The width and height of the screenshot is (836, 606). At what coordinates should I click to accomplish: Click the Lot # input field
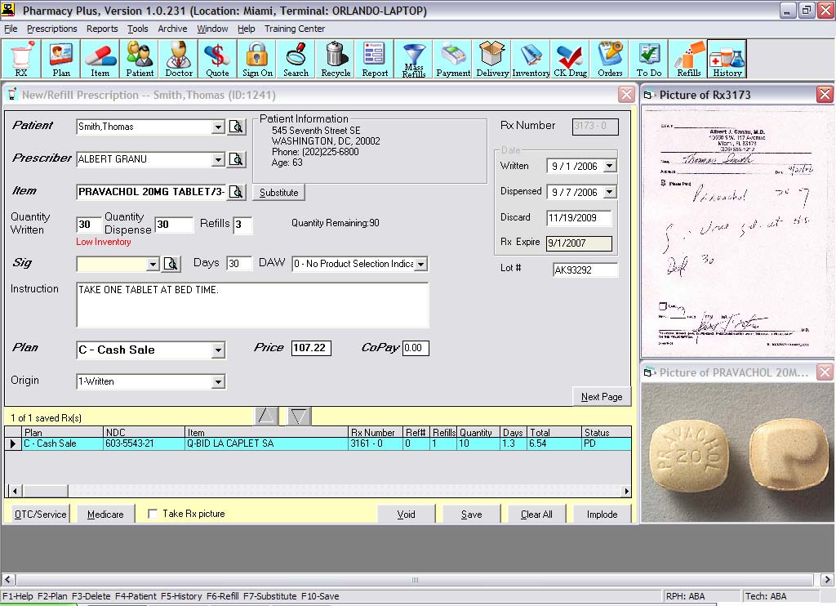coord(585,270)
